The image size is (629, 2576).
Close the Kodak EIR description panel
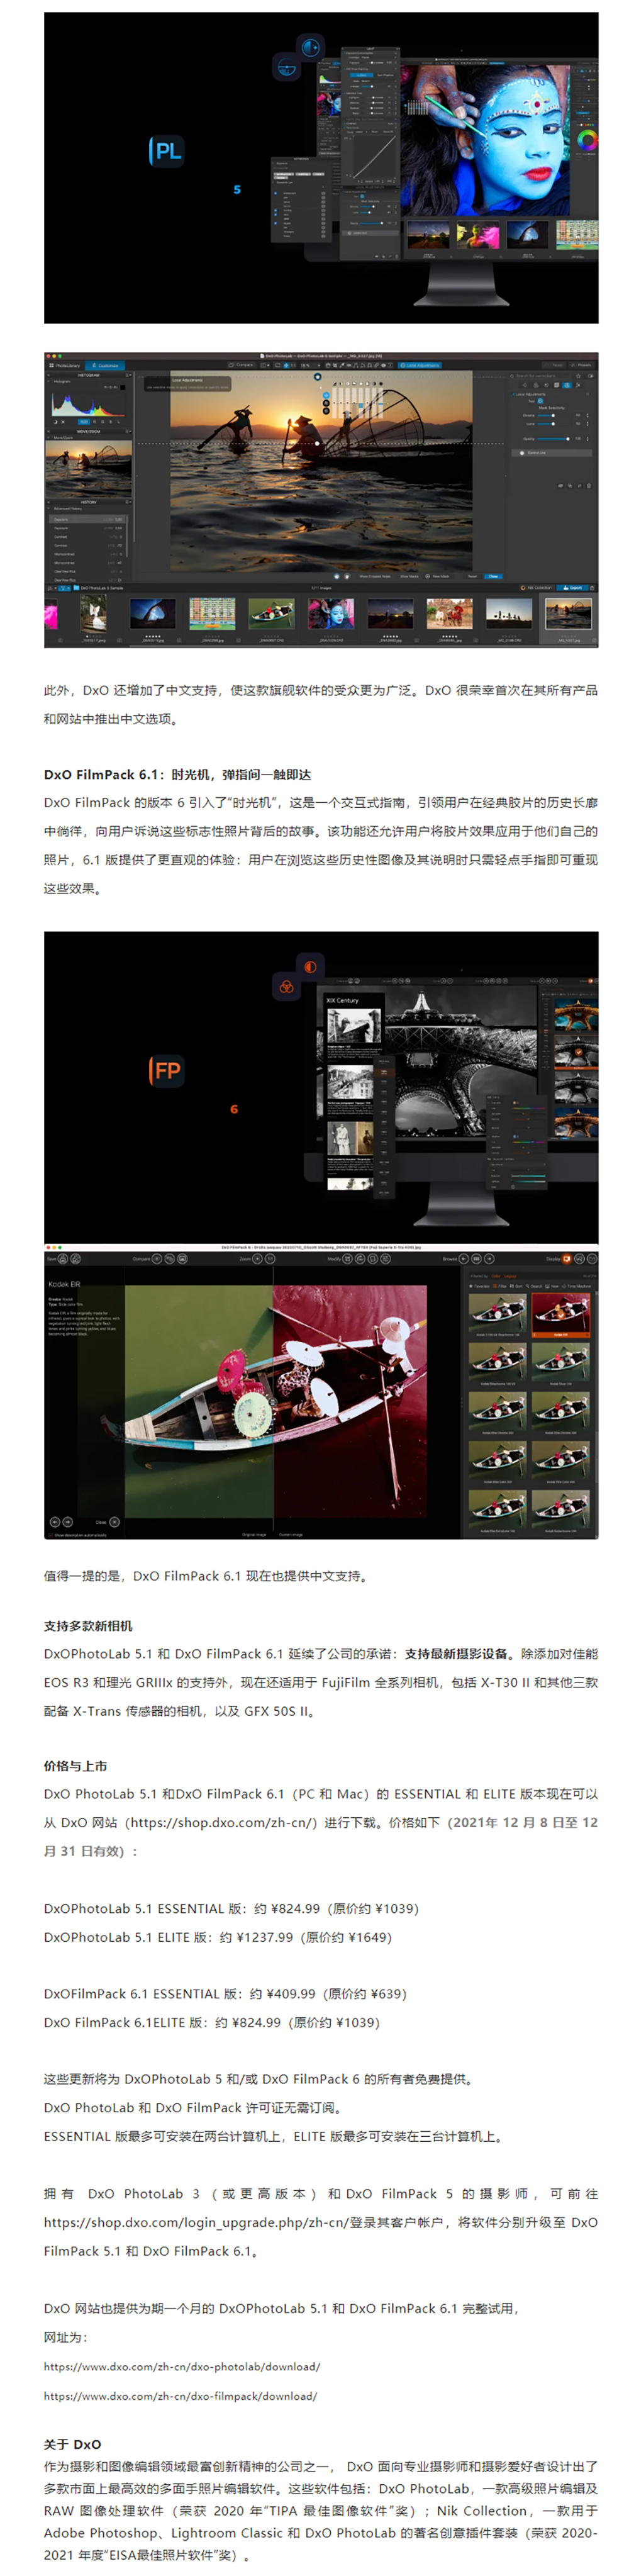[x=114, y=1522]
